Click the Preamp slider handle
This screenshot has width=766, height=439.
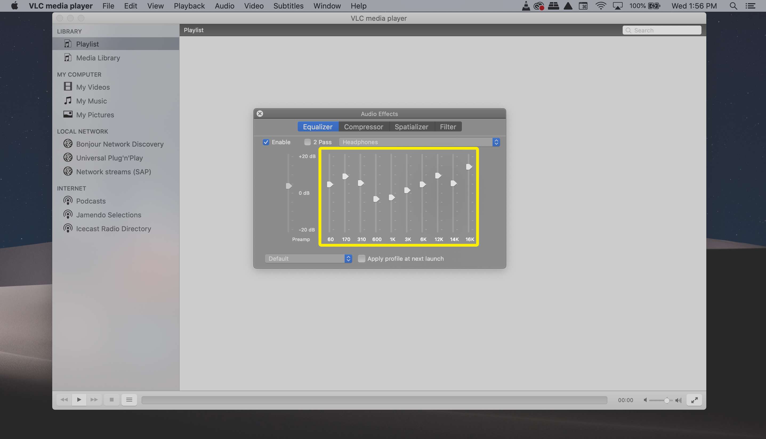[x=289, y=186]
